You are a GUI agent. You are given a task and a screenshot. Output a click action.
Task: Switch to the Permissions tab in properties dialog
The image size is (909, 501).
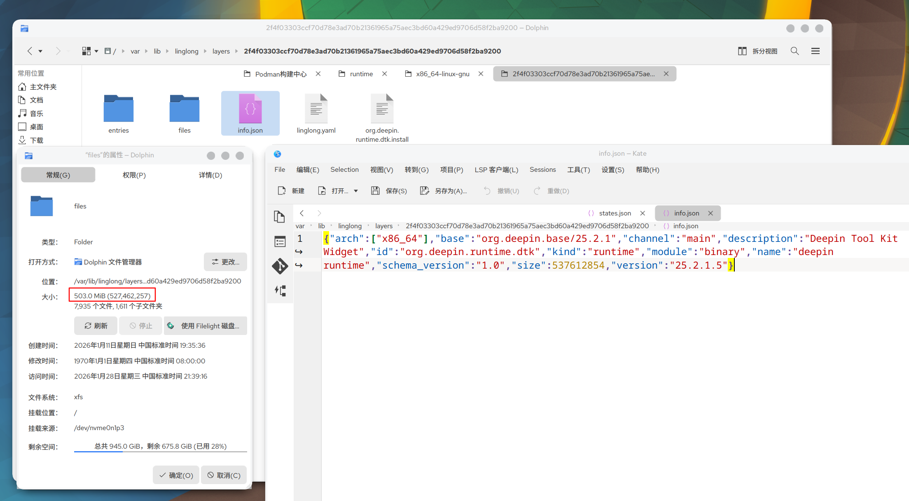point(134,175)
